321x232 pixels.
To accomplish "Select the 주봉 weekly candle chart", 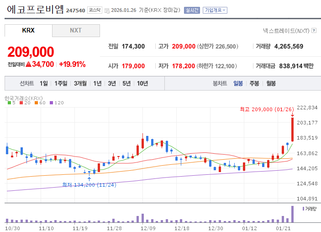I will pyautogui.click(x=254, y=83).
